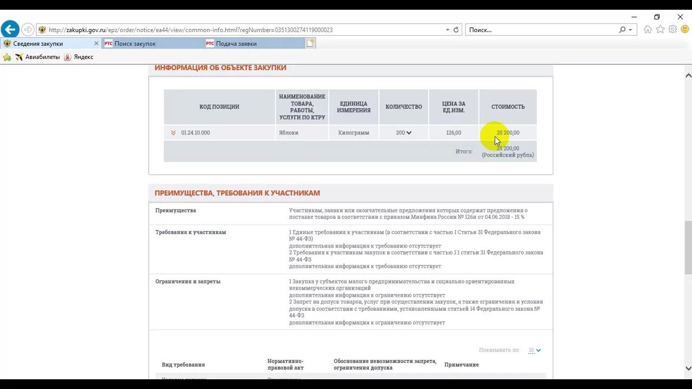
Task: Minimize the browser window
Action: click(x=634, y=17)
